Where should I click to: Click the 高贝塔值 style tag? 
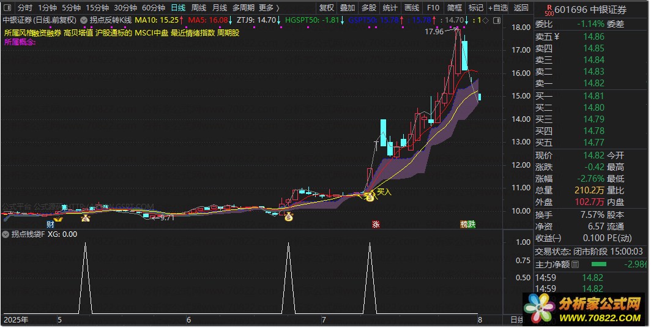78,33
